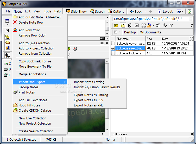Viewport: 196px width, 144px height.
Task: Open the row color dropdown arrow
Action: point(153,26)
